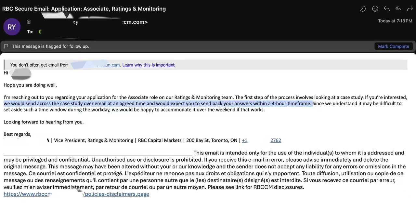Click the 'flagged for follow up' message text
The height and width of the screenshot is (211, 416).
pos(50,46)
